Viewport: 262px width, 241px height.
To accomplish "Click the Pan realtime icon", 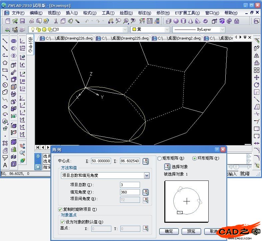I will coord(111,21).
